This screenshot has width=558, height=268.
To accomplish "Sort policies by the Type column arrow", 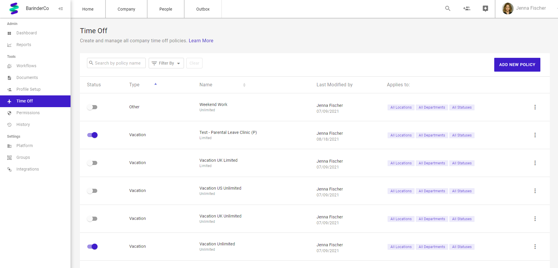I will click(155, 84).
